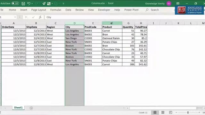The width and height of the screenshot is (205, 115).
Task: Select column C header
Action: [55, 23]
